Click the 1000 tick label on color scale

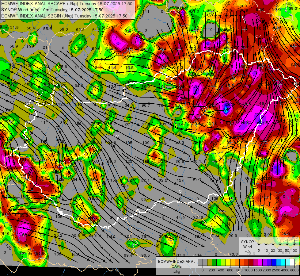[249, 270]
